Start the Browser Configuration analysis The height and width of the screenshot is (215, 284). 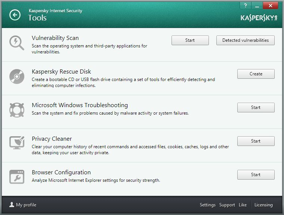pos(256,175)
